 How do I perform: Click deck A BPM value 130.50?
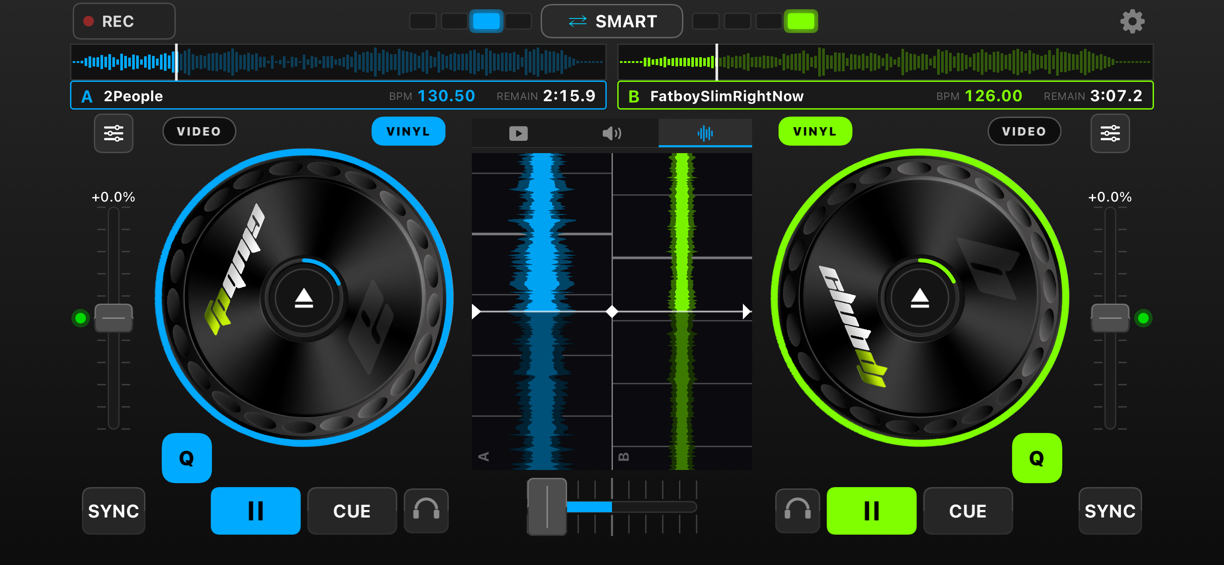pyautogui.click(x=446, y=96)
